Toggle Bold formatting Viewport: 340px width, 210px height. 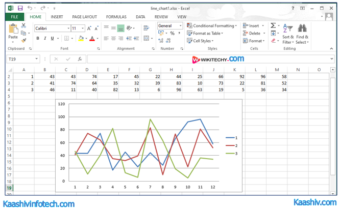37,39
